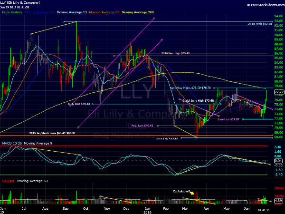Click the MACD 13 26 indicator label
285x214 pixels.
(x=12, y=144)
